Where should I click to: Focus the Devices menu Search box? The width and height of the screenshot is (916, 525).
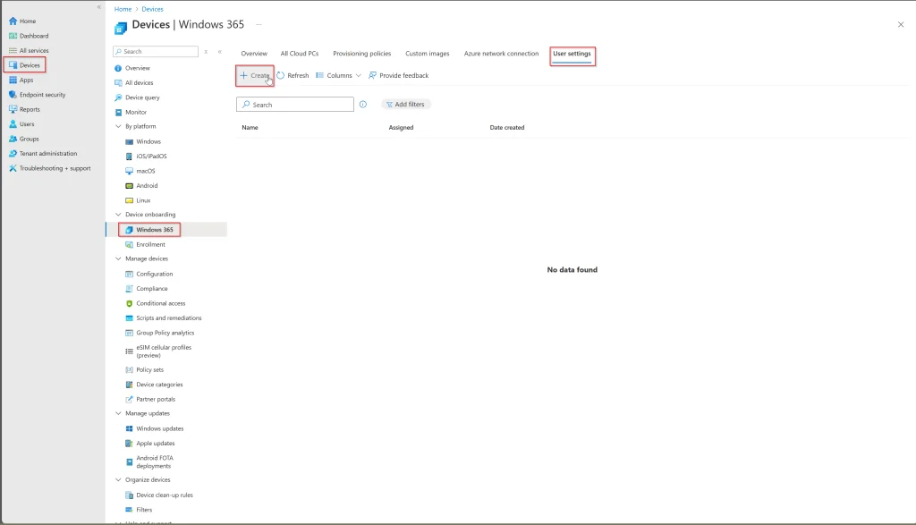click(x=156, y=51)
